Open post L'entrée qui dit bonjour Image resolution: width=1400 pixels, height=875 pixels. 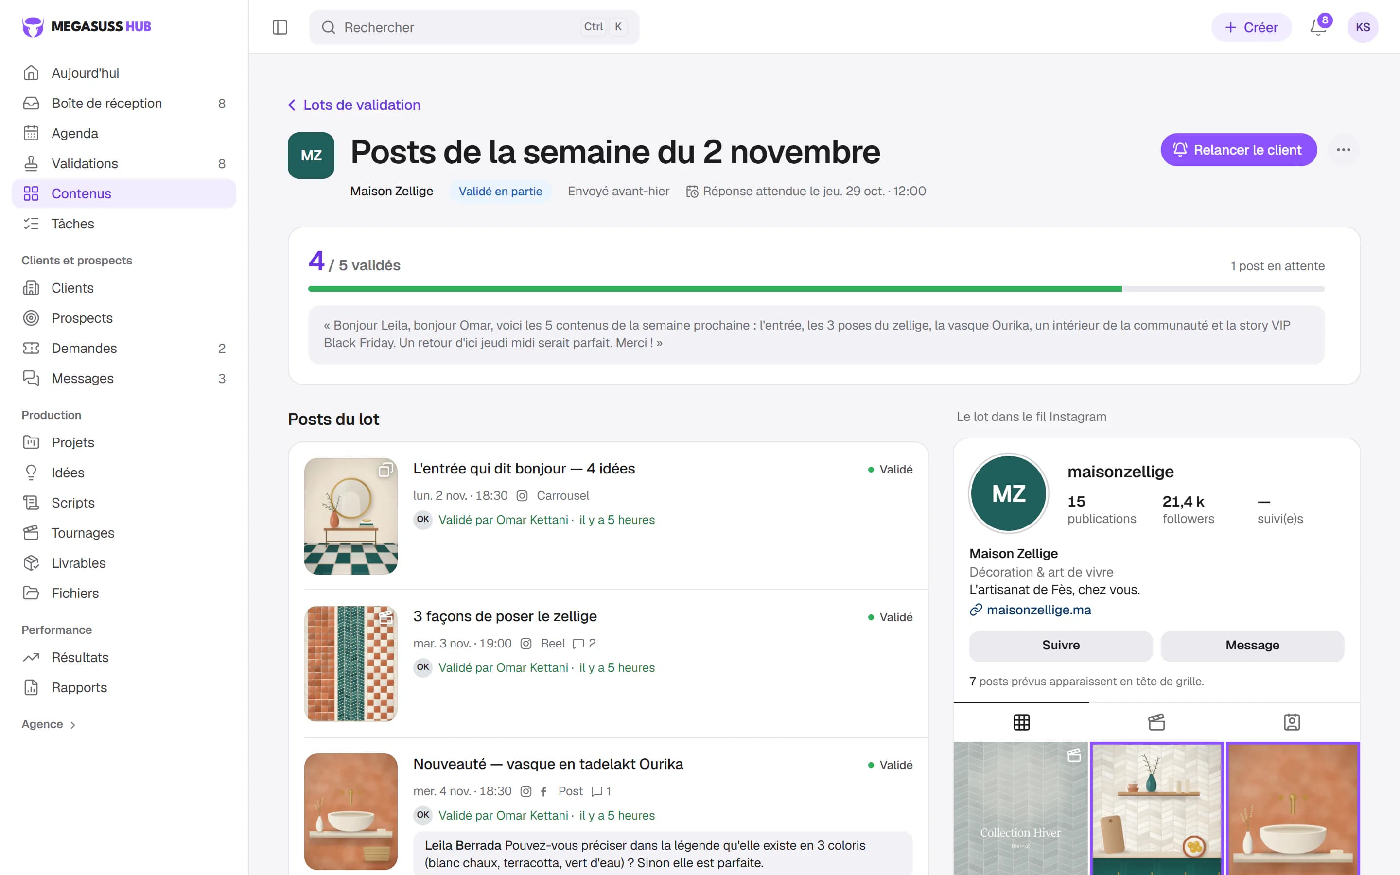(524, 468)
